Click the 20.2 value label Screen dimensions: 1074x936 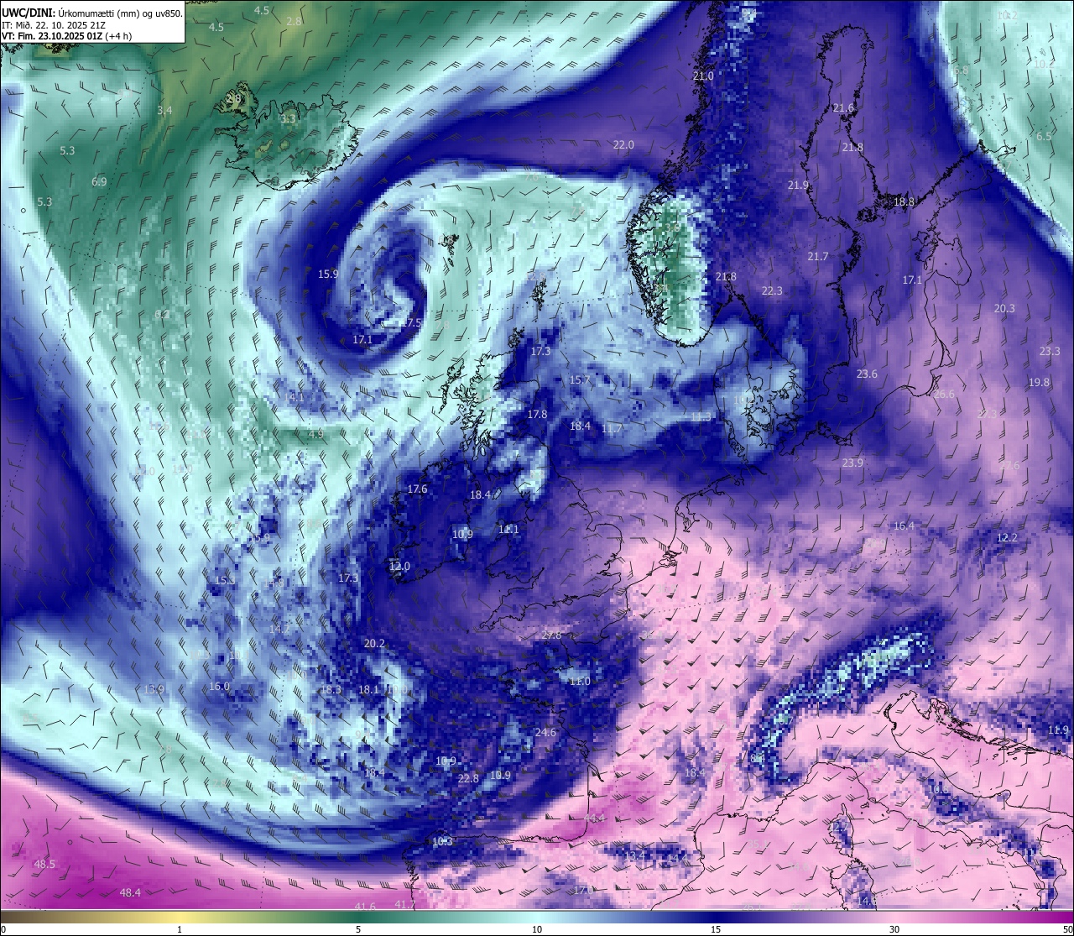coord(374,643)
